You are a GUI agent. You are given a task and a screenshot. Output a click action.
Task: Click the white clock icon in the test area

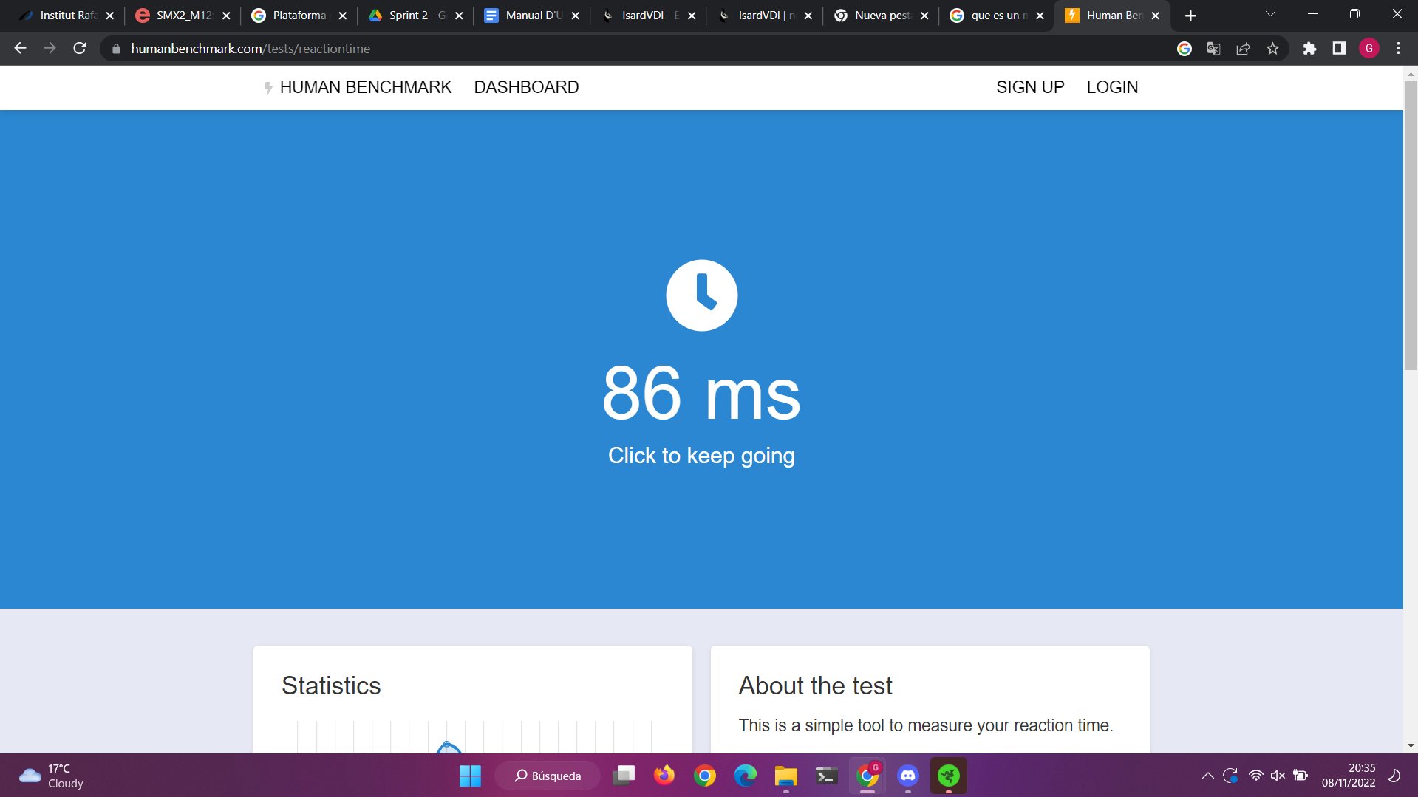[x=701, y=295]
